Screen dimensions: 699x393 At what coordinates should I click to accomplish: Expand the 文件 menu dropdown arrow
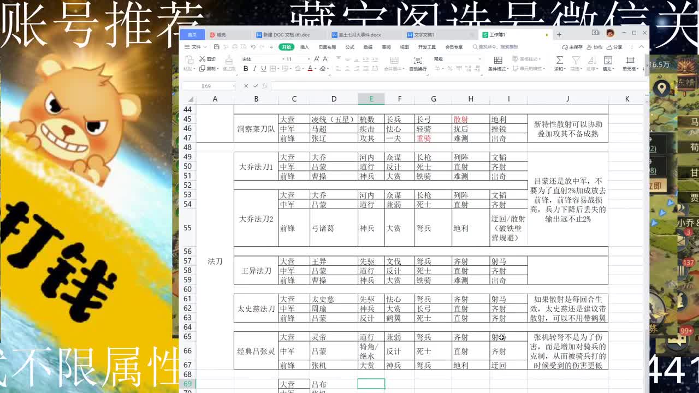205,47
